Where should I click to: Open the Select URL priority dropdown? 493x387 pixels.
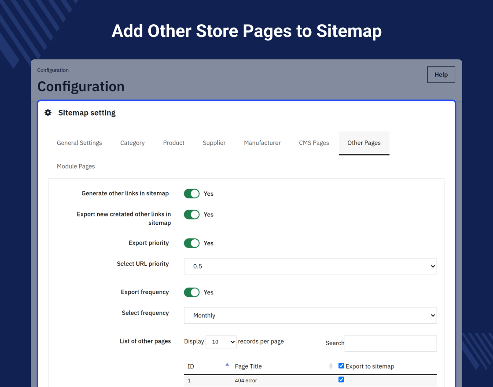(x=310, y=267)
